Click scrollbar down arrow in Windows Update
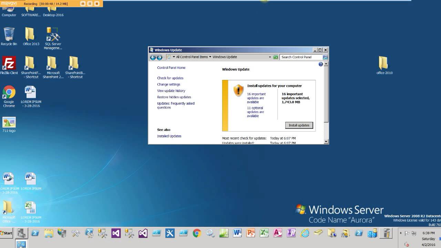Image resolution: width=441 pixels, height=248 pixels. click(326, 142)
